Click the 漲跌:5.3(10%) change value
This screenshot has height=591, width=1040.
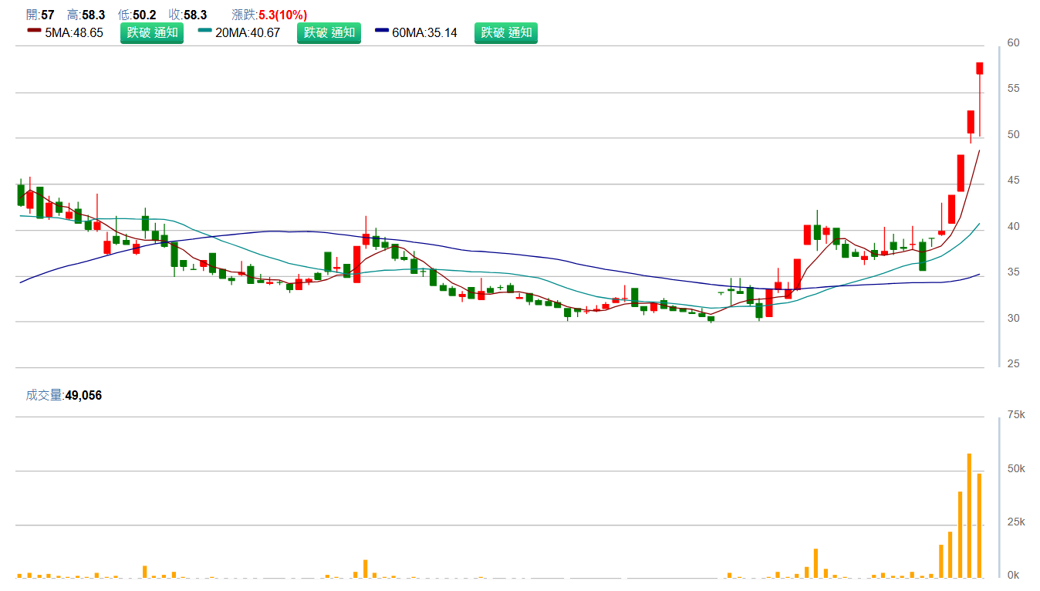(x=269, y=15)
